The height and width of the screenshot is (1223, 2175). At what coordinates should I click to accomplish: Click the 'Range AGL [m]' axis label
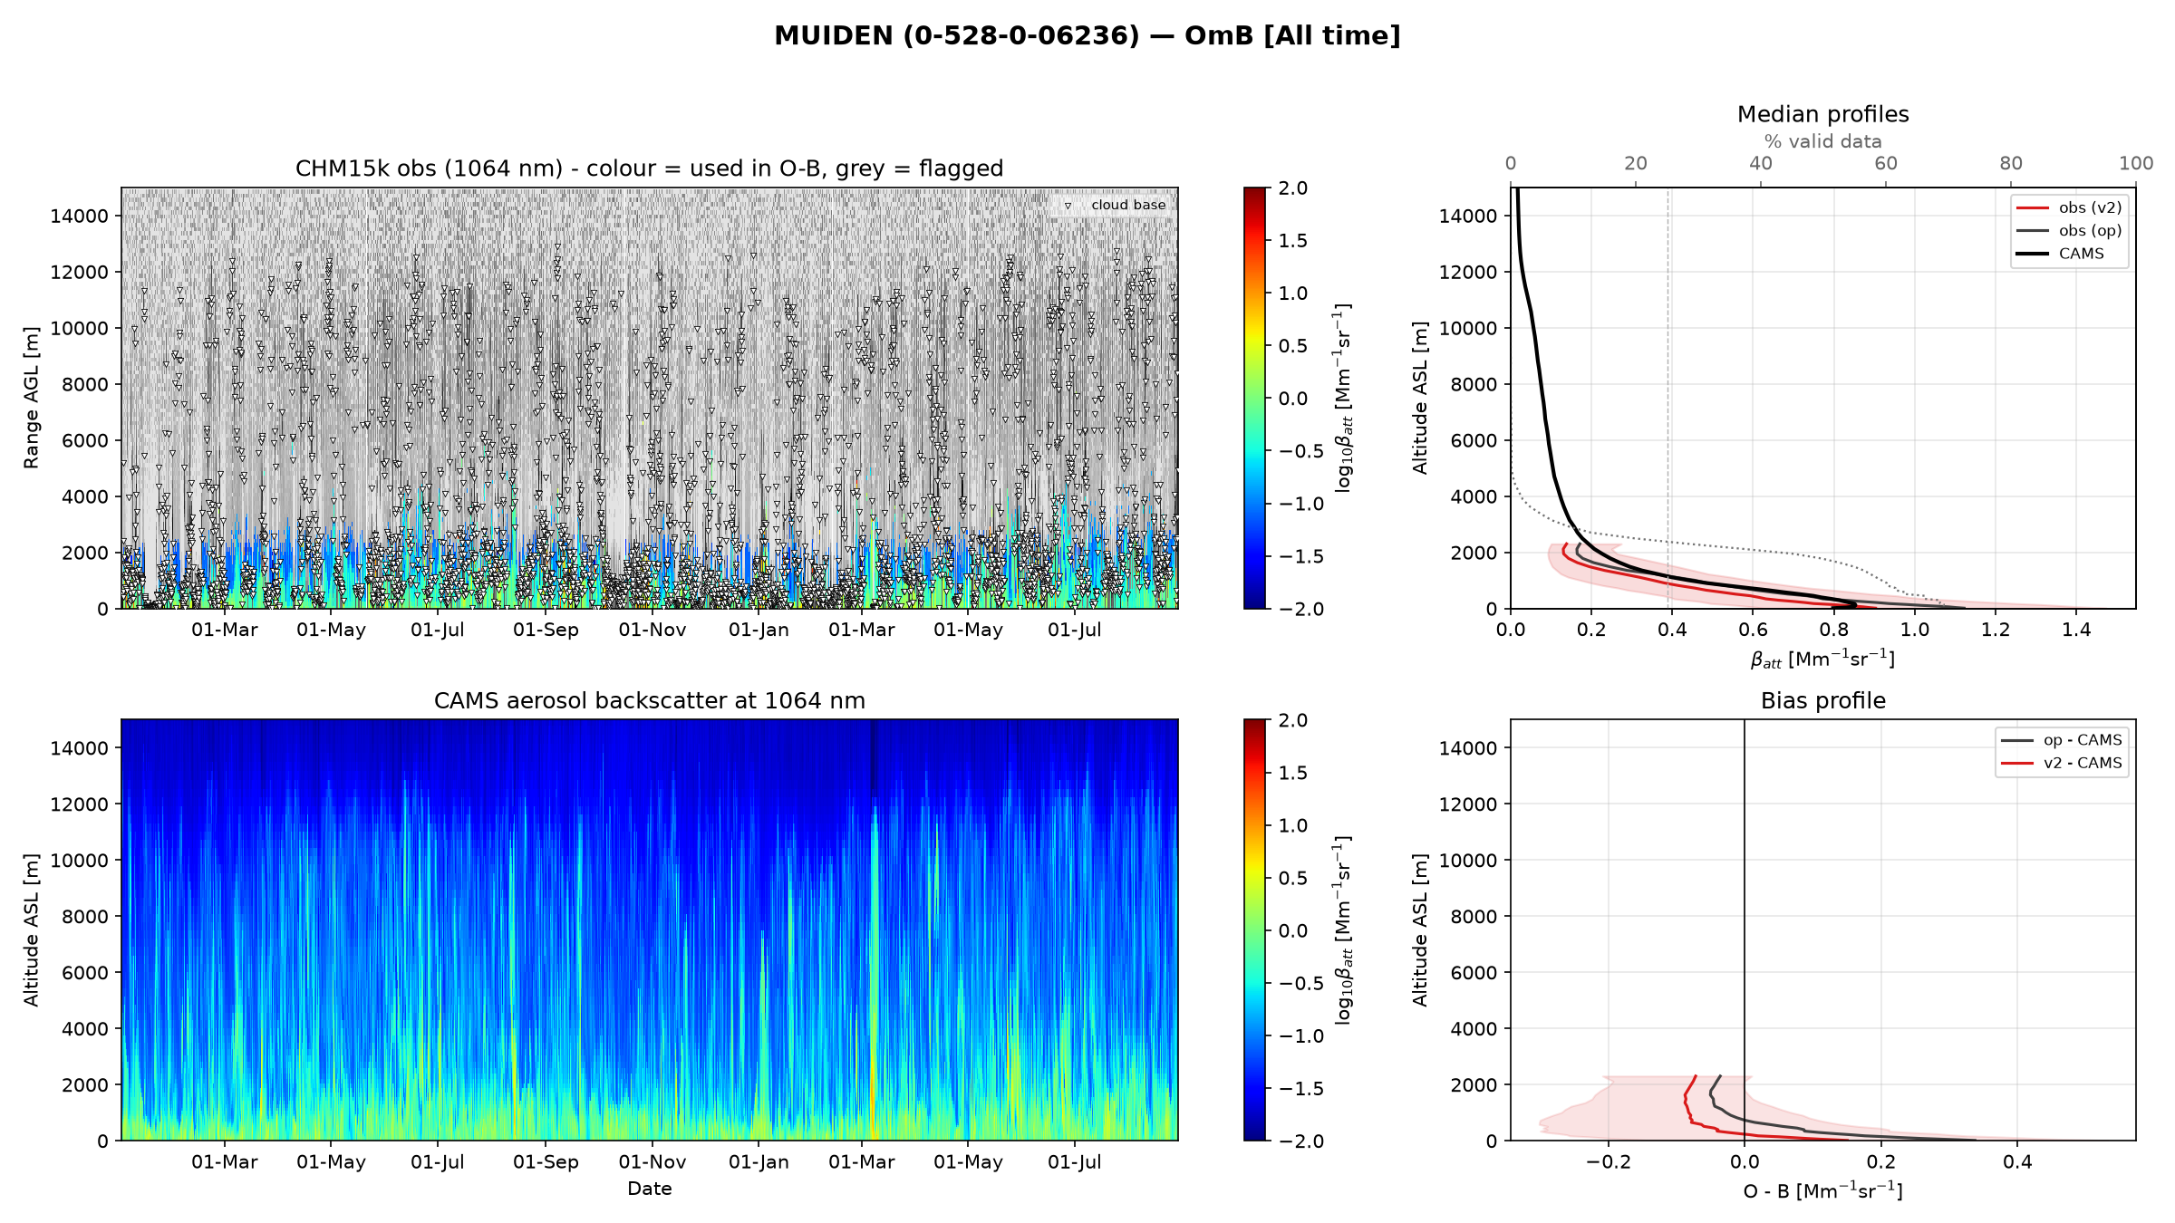pos(32,398)
